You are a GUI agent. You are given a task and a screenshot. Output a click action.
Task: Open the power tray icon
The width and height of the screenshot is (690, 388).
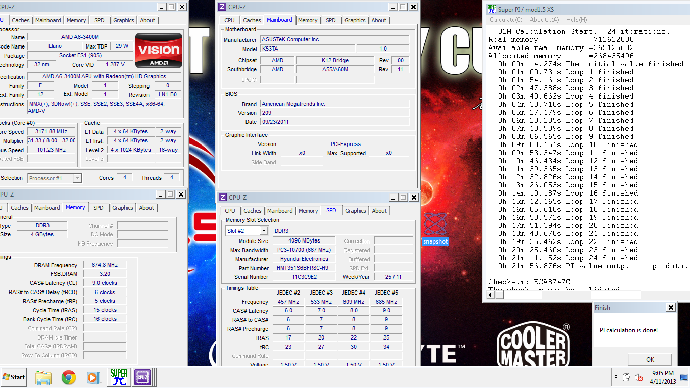tap(626, 377)
